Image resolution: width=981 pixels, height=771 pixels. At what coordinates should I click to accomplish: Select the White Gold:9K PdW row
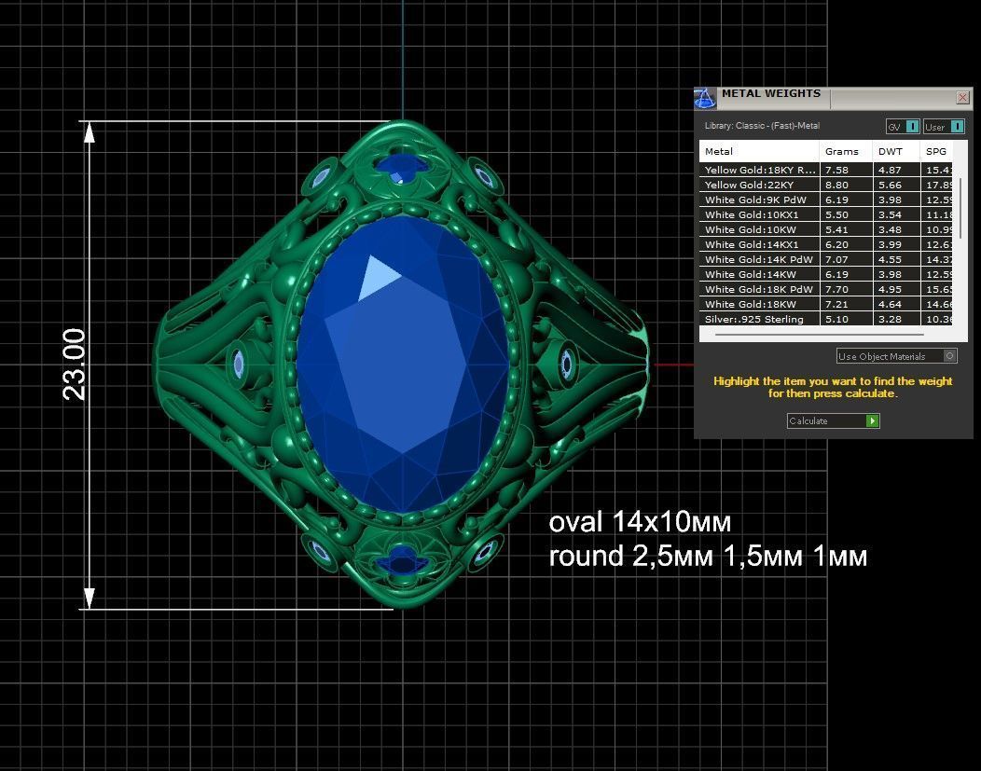tap(826, 200)
